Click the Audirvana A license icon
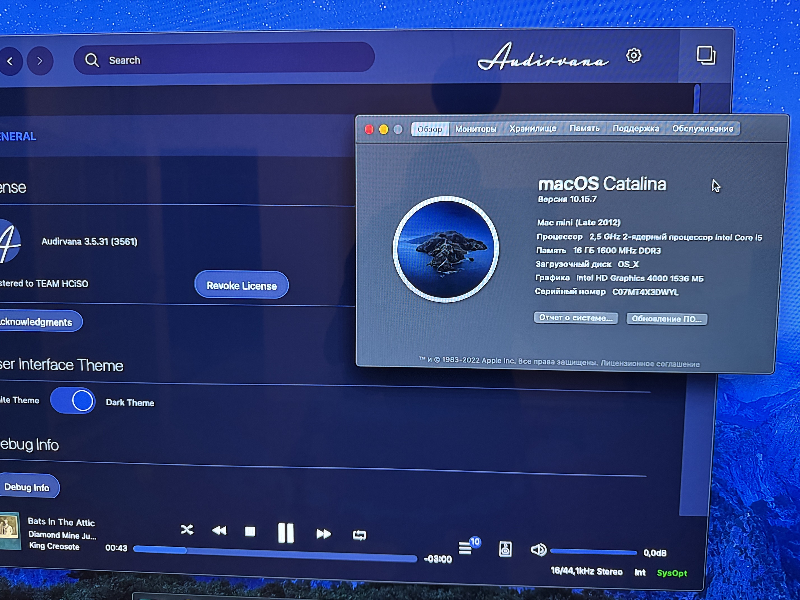 point(10,241)
